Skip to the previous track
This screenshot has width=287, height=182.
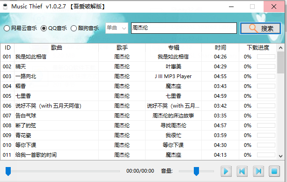[242, 171]
